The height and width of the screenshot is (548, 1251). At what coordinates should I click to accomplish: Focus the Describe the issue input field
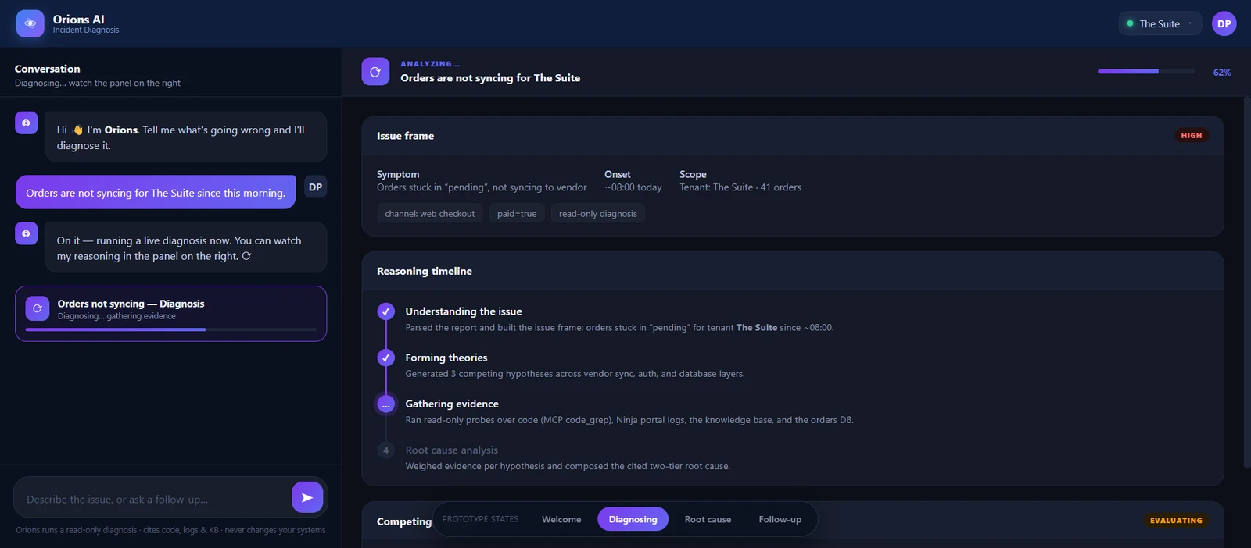pyautogui.click(x=153, y=499)
